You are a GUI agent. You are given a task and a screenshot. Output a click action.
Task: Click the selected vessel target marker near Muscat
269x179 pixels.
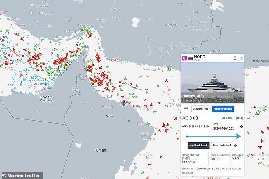(x=123, y=103)
